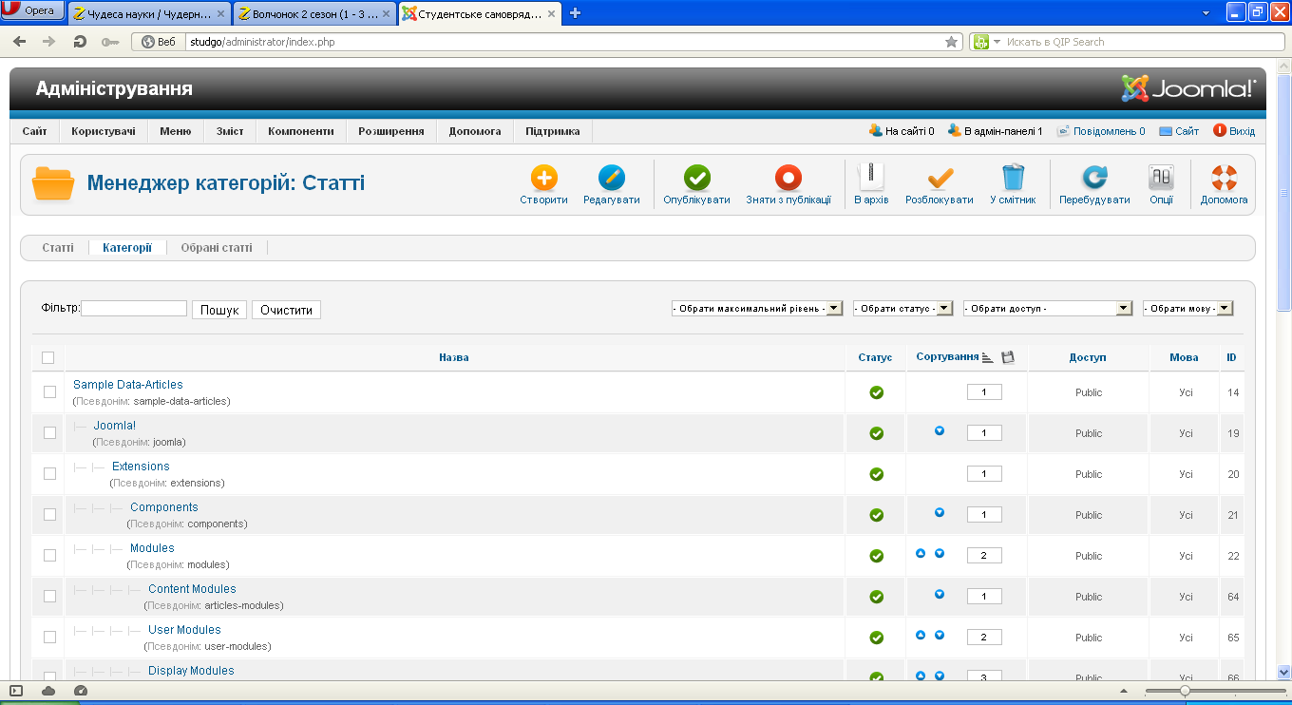Image resolution: width=1292 pixels, height=705 pixels.
Task: Click Повідомлень 0 messages link
Action: pos(1101,131)
